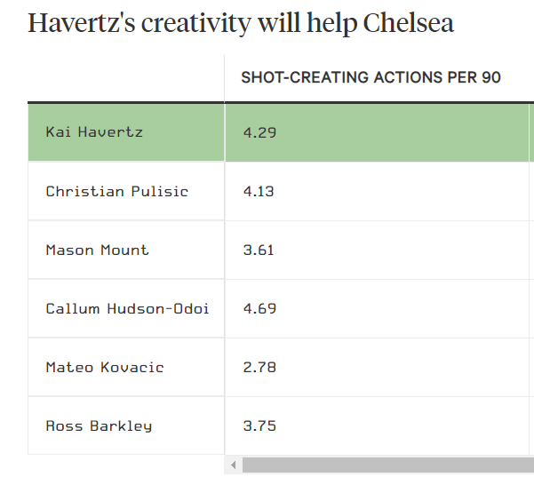
Task: Click the scrollbar left arrow
Action: tap(234, 465)
